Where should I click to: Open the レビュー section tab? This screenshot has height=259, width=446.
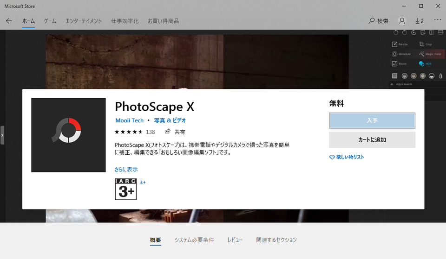(x=235, y=240)
